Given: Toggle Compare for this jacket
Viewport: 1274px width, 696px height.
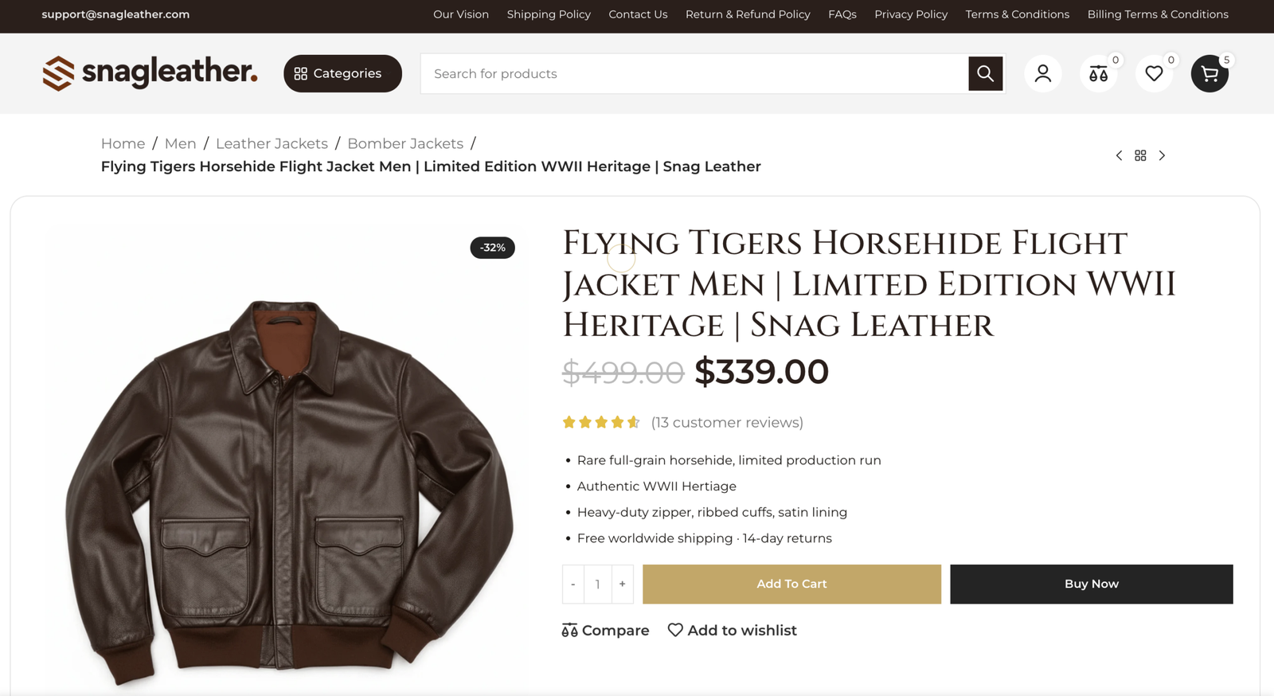Looking at the screenshot, I should click(x=604, y=630).
